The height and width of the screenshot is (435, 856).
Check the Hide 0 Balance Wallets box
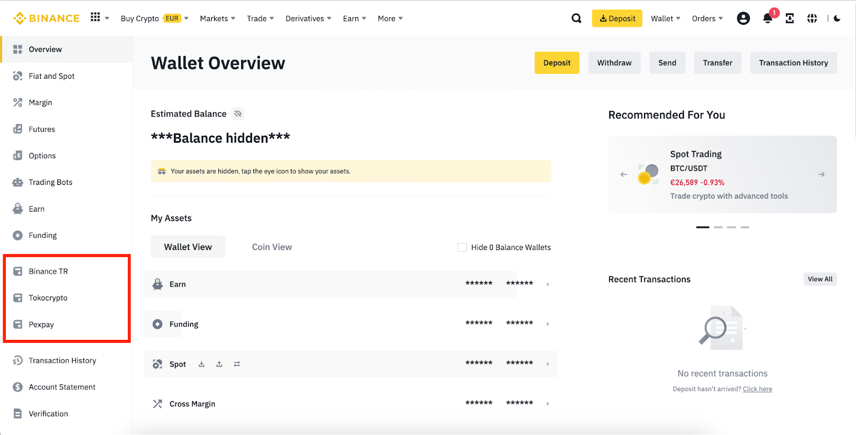pyautogui.click(x=462, y=247)
